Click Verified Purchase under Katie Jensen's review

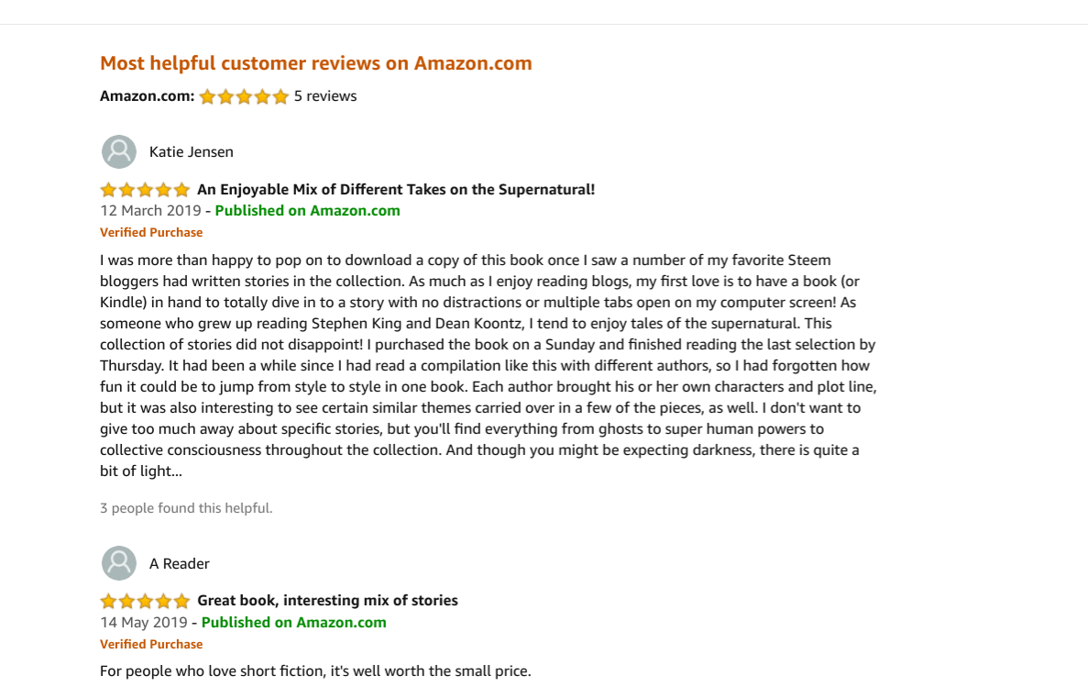[x=151, y=232]
